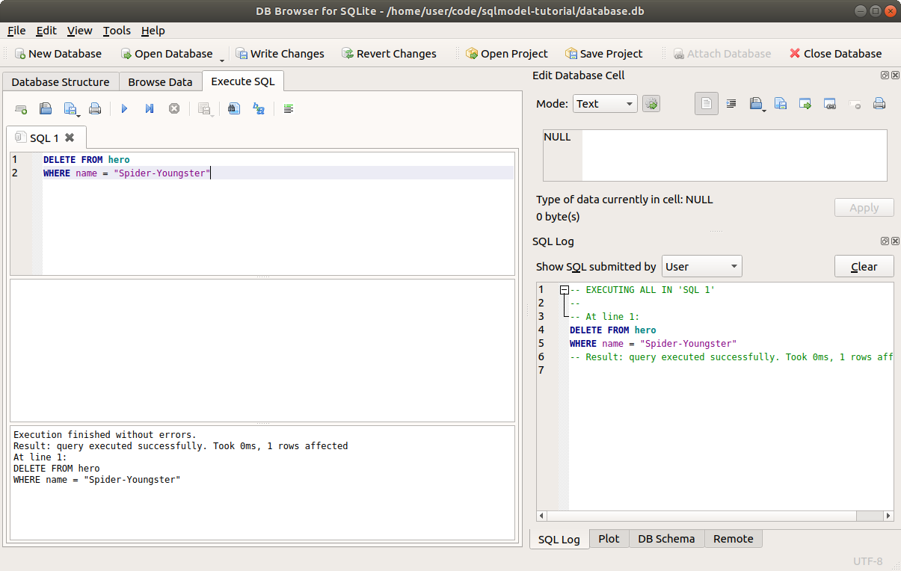This screenshot has height=571, width=901.
Task: Print the cell data in Edit Cell panel
Action: point(879,104)
